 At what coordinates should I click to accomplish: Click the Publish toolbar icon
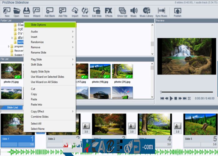(178, 11)
